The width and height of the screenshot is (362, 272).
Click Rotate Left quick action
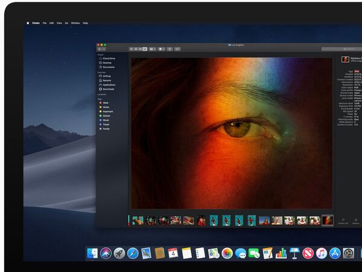tap(343, 221)
